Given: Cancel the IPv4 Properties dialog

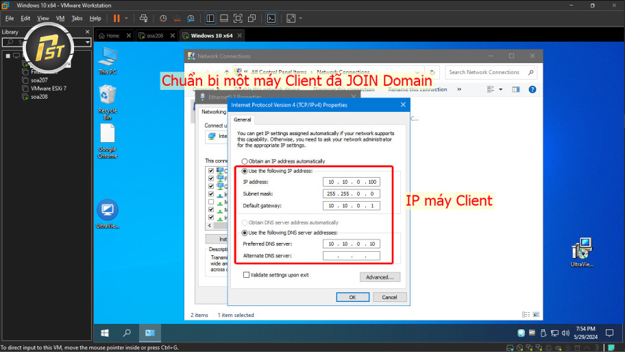Looking at the screenshot, I should 389,297.
